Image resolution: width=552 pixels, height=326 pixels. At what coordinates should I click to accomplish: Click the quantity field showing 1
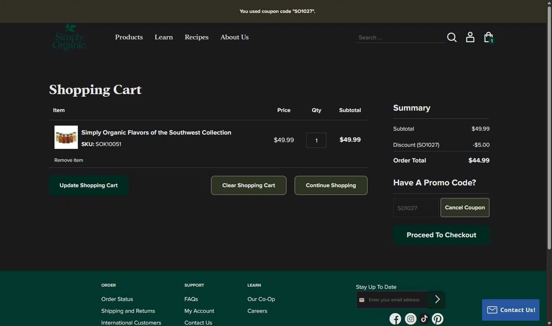(316, 140)
